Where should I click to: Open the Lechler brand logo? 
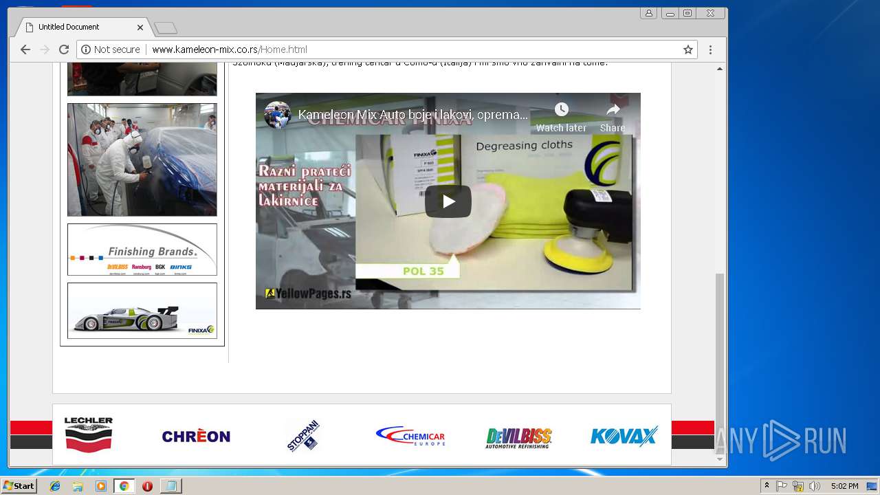[x=89, y=434]
